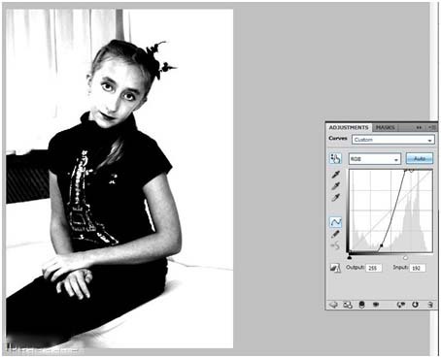
Task: Select the draw curve pencil tool
Action: point(336,234)
